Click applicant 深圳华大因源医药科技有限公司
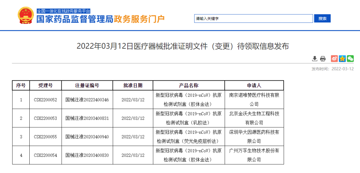Viewport: 360px width, 173px height. (254, 137)
